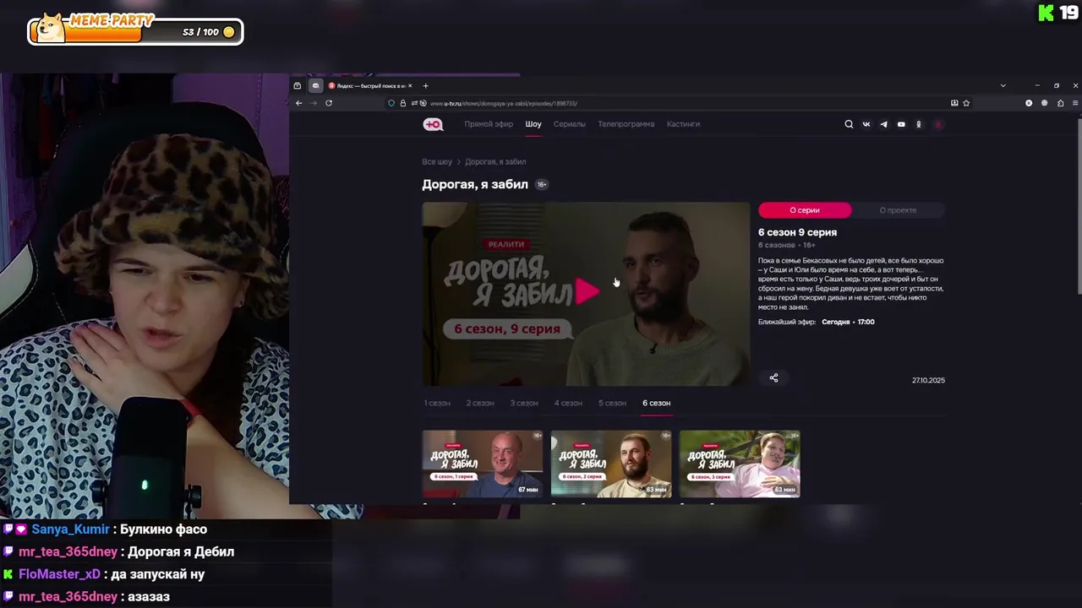Click the green K logo in top corner
Screen dimensions: 1082x608
[1046, 13]
